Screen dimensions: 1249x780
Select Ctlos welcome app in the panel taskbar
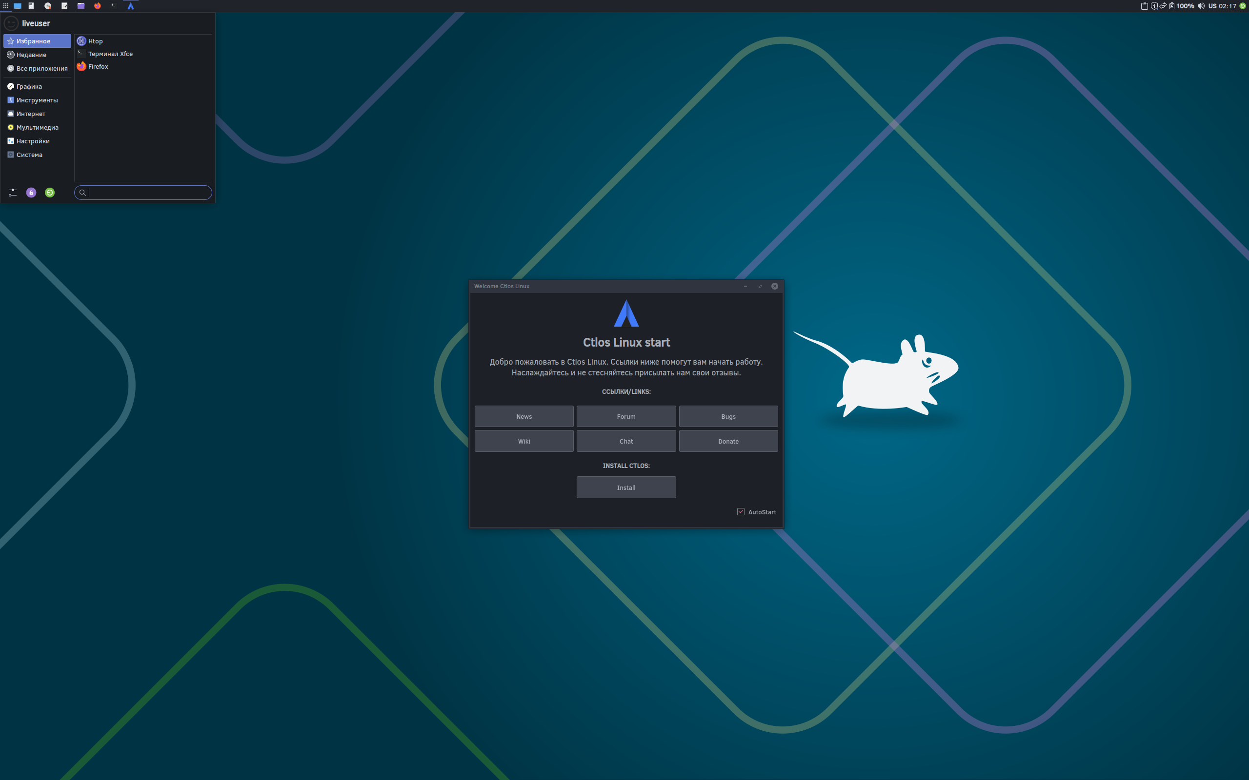tap(131, 6)
